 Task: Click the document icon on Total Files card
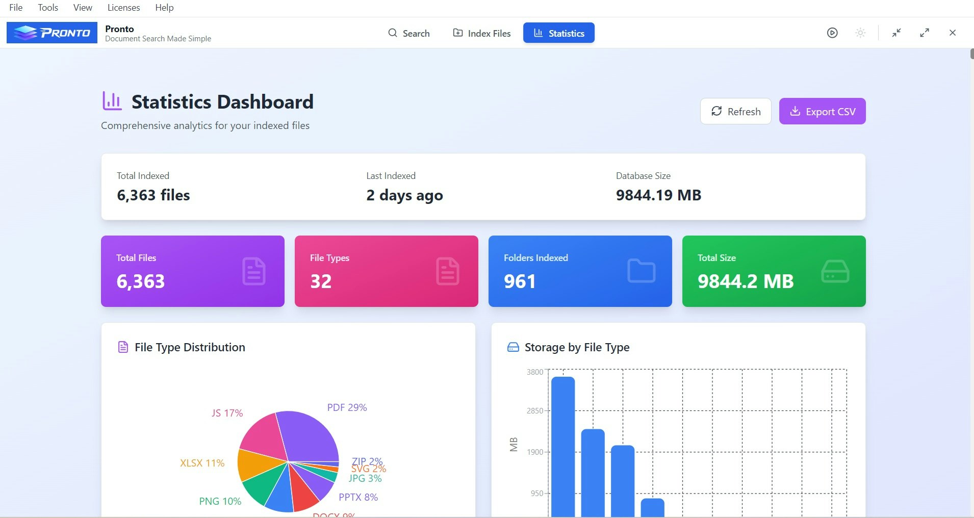point(253,271)
